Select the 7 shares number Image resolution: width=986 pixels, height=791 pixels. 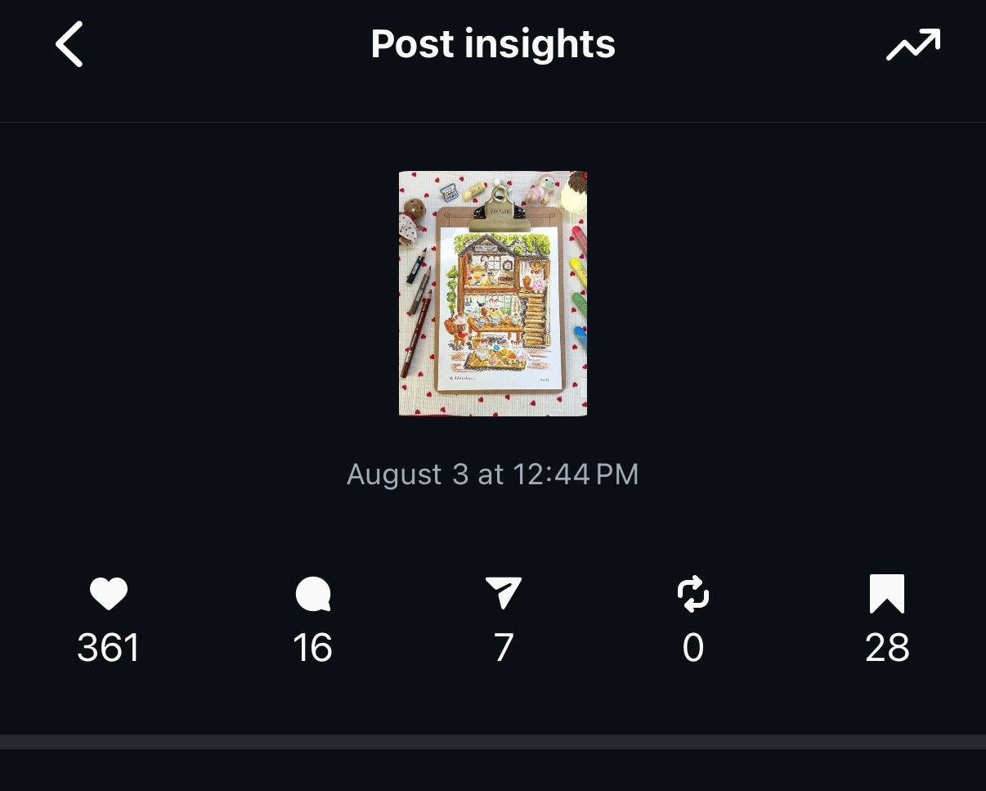504,648
